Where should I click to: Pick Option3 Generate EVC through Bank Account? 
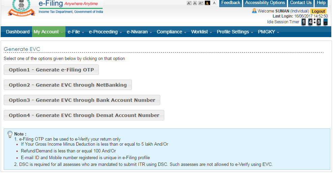click(x=82, y=100)
